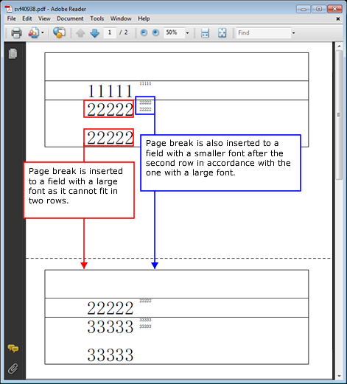Image resolution: width=347 pixels, height=384 pixels.
Task: Open the Tools menu
Action: coord(97,18)
